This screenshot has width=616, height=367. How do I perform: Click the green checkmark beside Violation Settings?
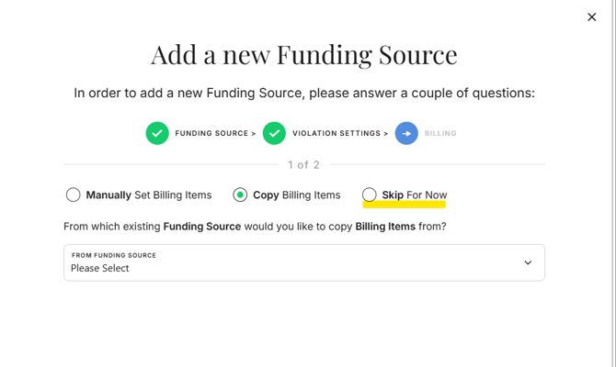pos(274,133)
